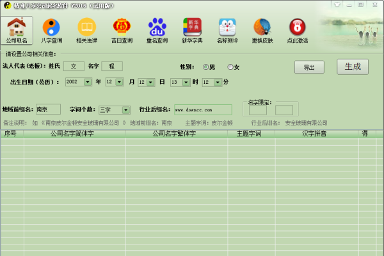Click 更换皮肤 skin change icon
This screenshot has height=256, width=384.
pos(262,30)
